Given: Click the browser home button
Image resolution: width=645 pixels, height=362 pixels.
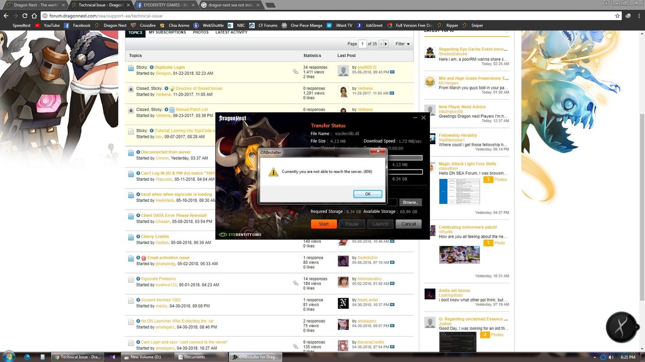Looking at the screenshot, I should coord(34,16).
